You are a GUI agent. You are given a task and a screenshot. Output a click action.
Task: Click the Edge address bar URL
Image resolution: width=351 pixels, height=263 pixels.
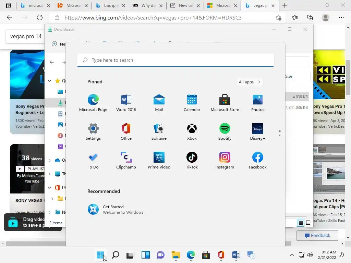point(153,18)
